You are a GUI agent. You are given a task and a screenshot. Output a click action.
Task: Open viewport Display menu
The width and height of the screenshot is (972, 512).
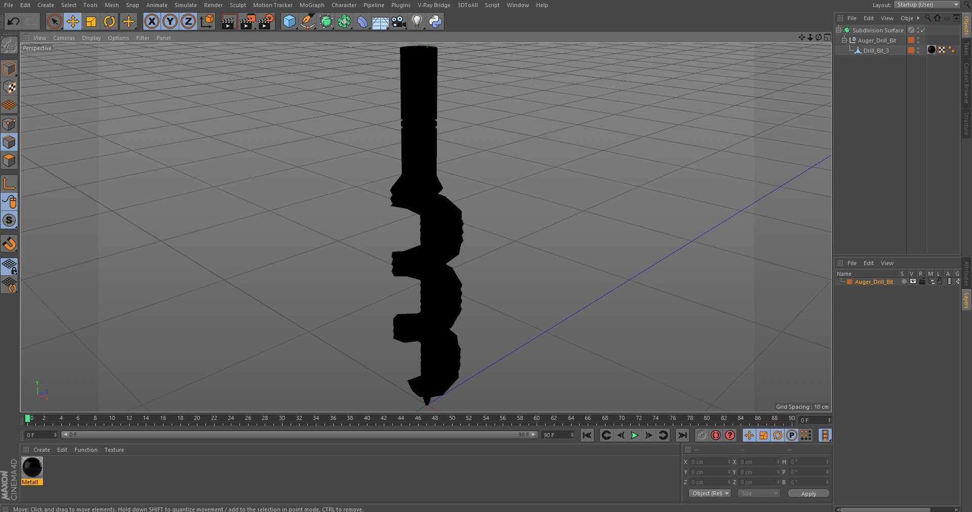[x=91, y=38]
